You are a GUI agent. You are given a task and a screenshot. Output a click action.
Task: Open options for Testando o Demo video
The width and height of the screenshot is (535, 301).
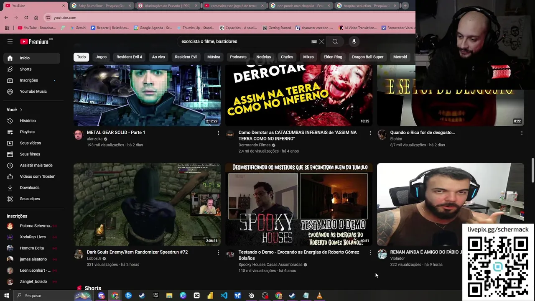[x=370, y=253]
